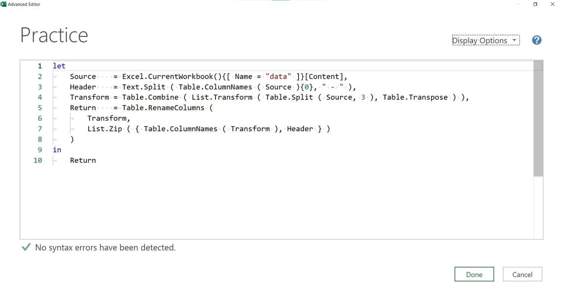Click the Practice query title
The width and height of the screenshot is (562, 301).
(54, 35)
